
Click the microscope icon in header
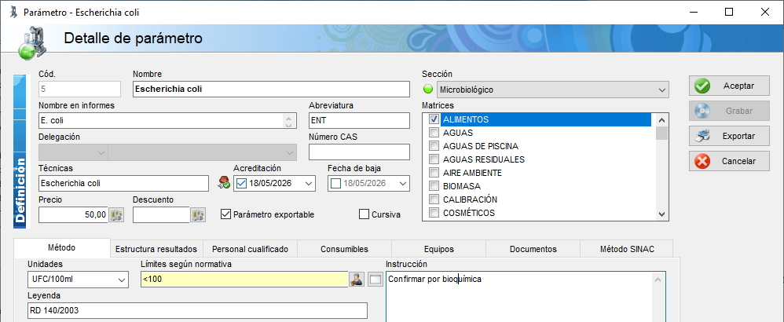point(32,42)
